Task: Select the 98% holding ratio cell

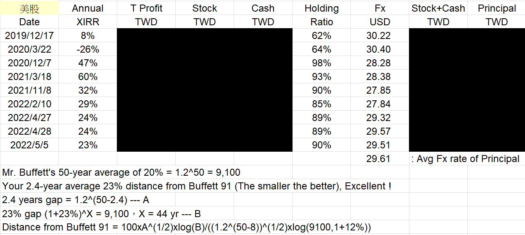Action: 322,63
